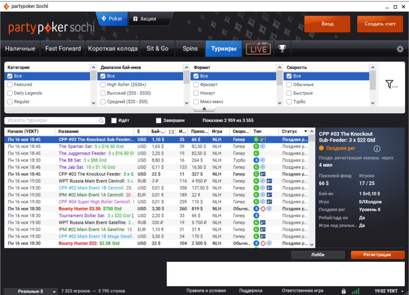Image resolution: width=409 pixels, height=295 pixels.
Task: Click the snowflake icon in CPP #02 Centroll row
Action: (x=262, y=188)
